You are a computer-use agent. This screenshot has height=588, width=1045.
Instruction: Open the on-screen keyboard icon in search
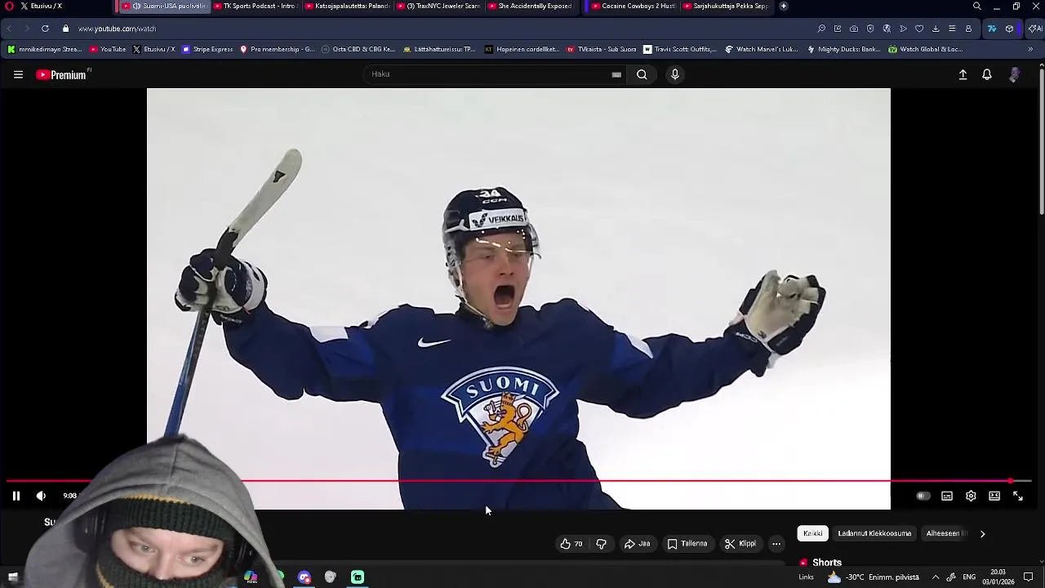click(x=616, y=74)
